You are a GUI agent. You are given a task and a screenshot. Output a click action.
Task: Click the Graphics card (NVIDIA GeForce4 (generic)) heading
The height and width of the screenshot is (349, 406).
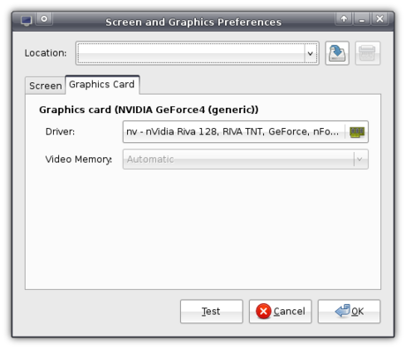tap(148, 110)
